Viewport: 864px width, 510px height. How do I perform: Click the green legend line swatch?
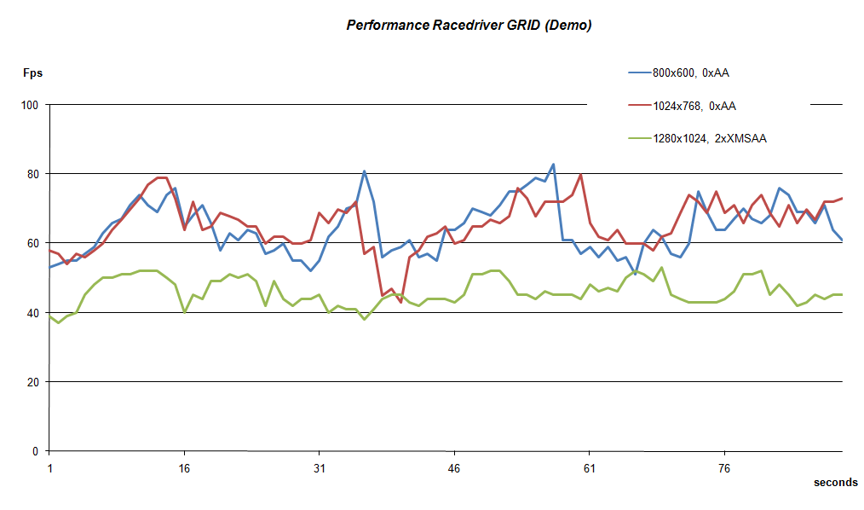(640, 138)
